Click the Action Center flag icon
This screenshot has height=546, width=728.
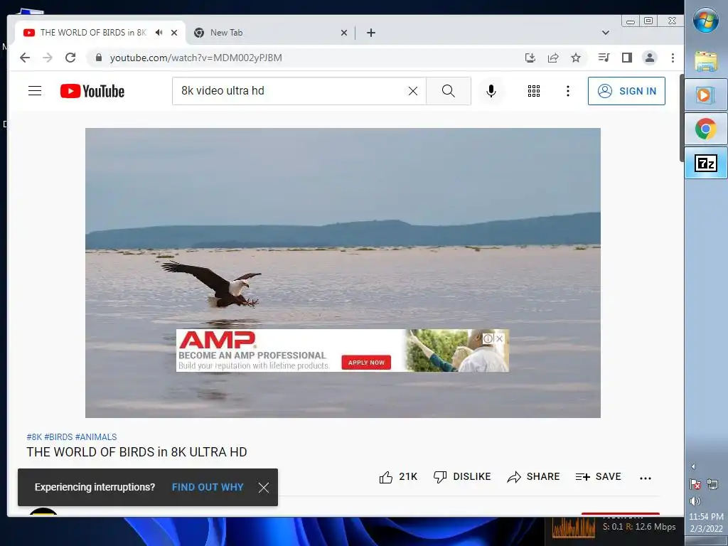coord(695,485)
